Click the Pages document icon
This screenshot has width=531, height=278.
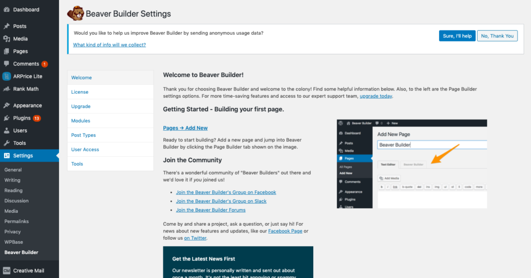point(6,51)
